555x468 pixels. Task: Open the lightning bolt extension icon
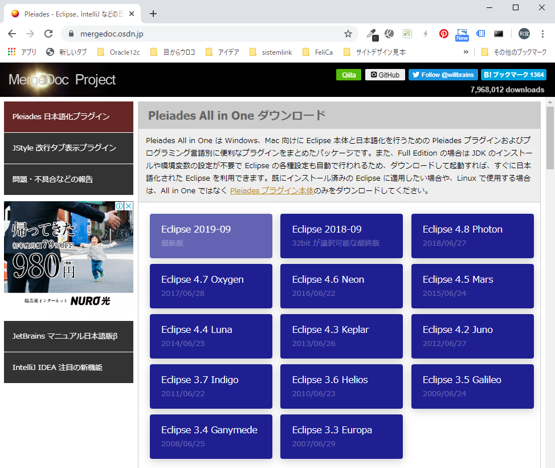pyautogui.click(x=426, y=34)
